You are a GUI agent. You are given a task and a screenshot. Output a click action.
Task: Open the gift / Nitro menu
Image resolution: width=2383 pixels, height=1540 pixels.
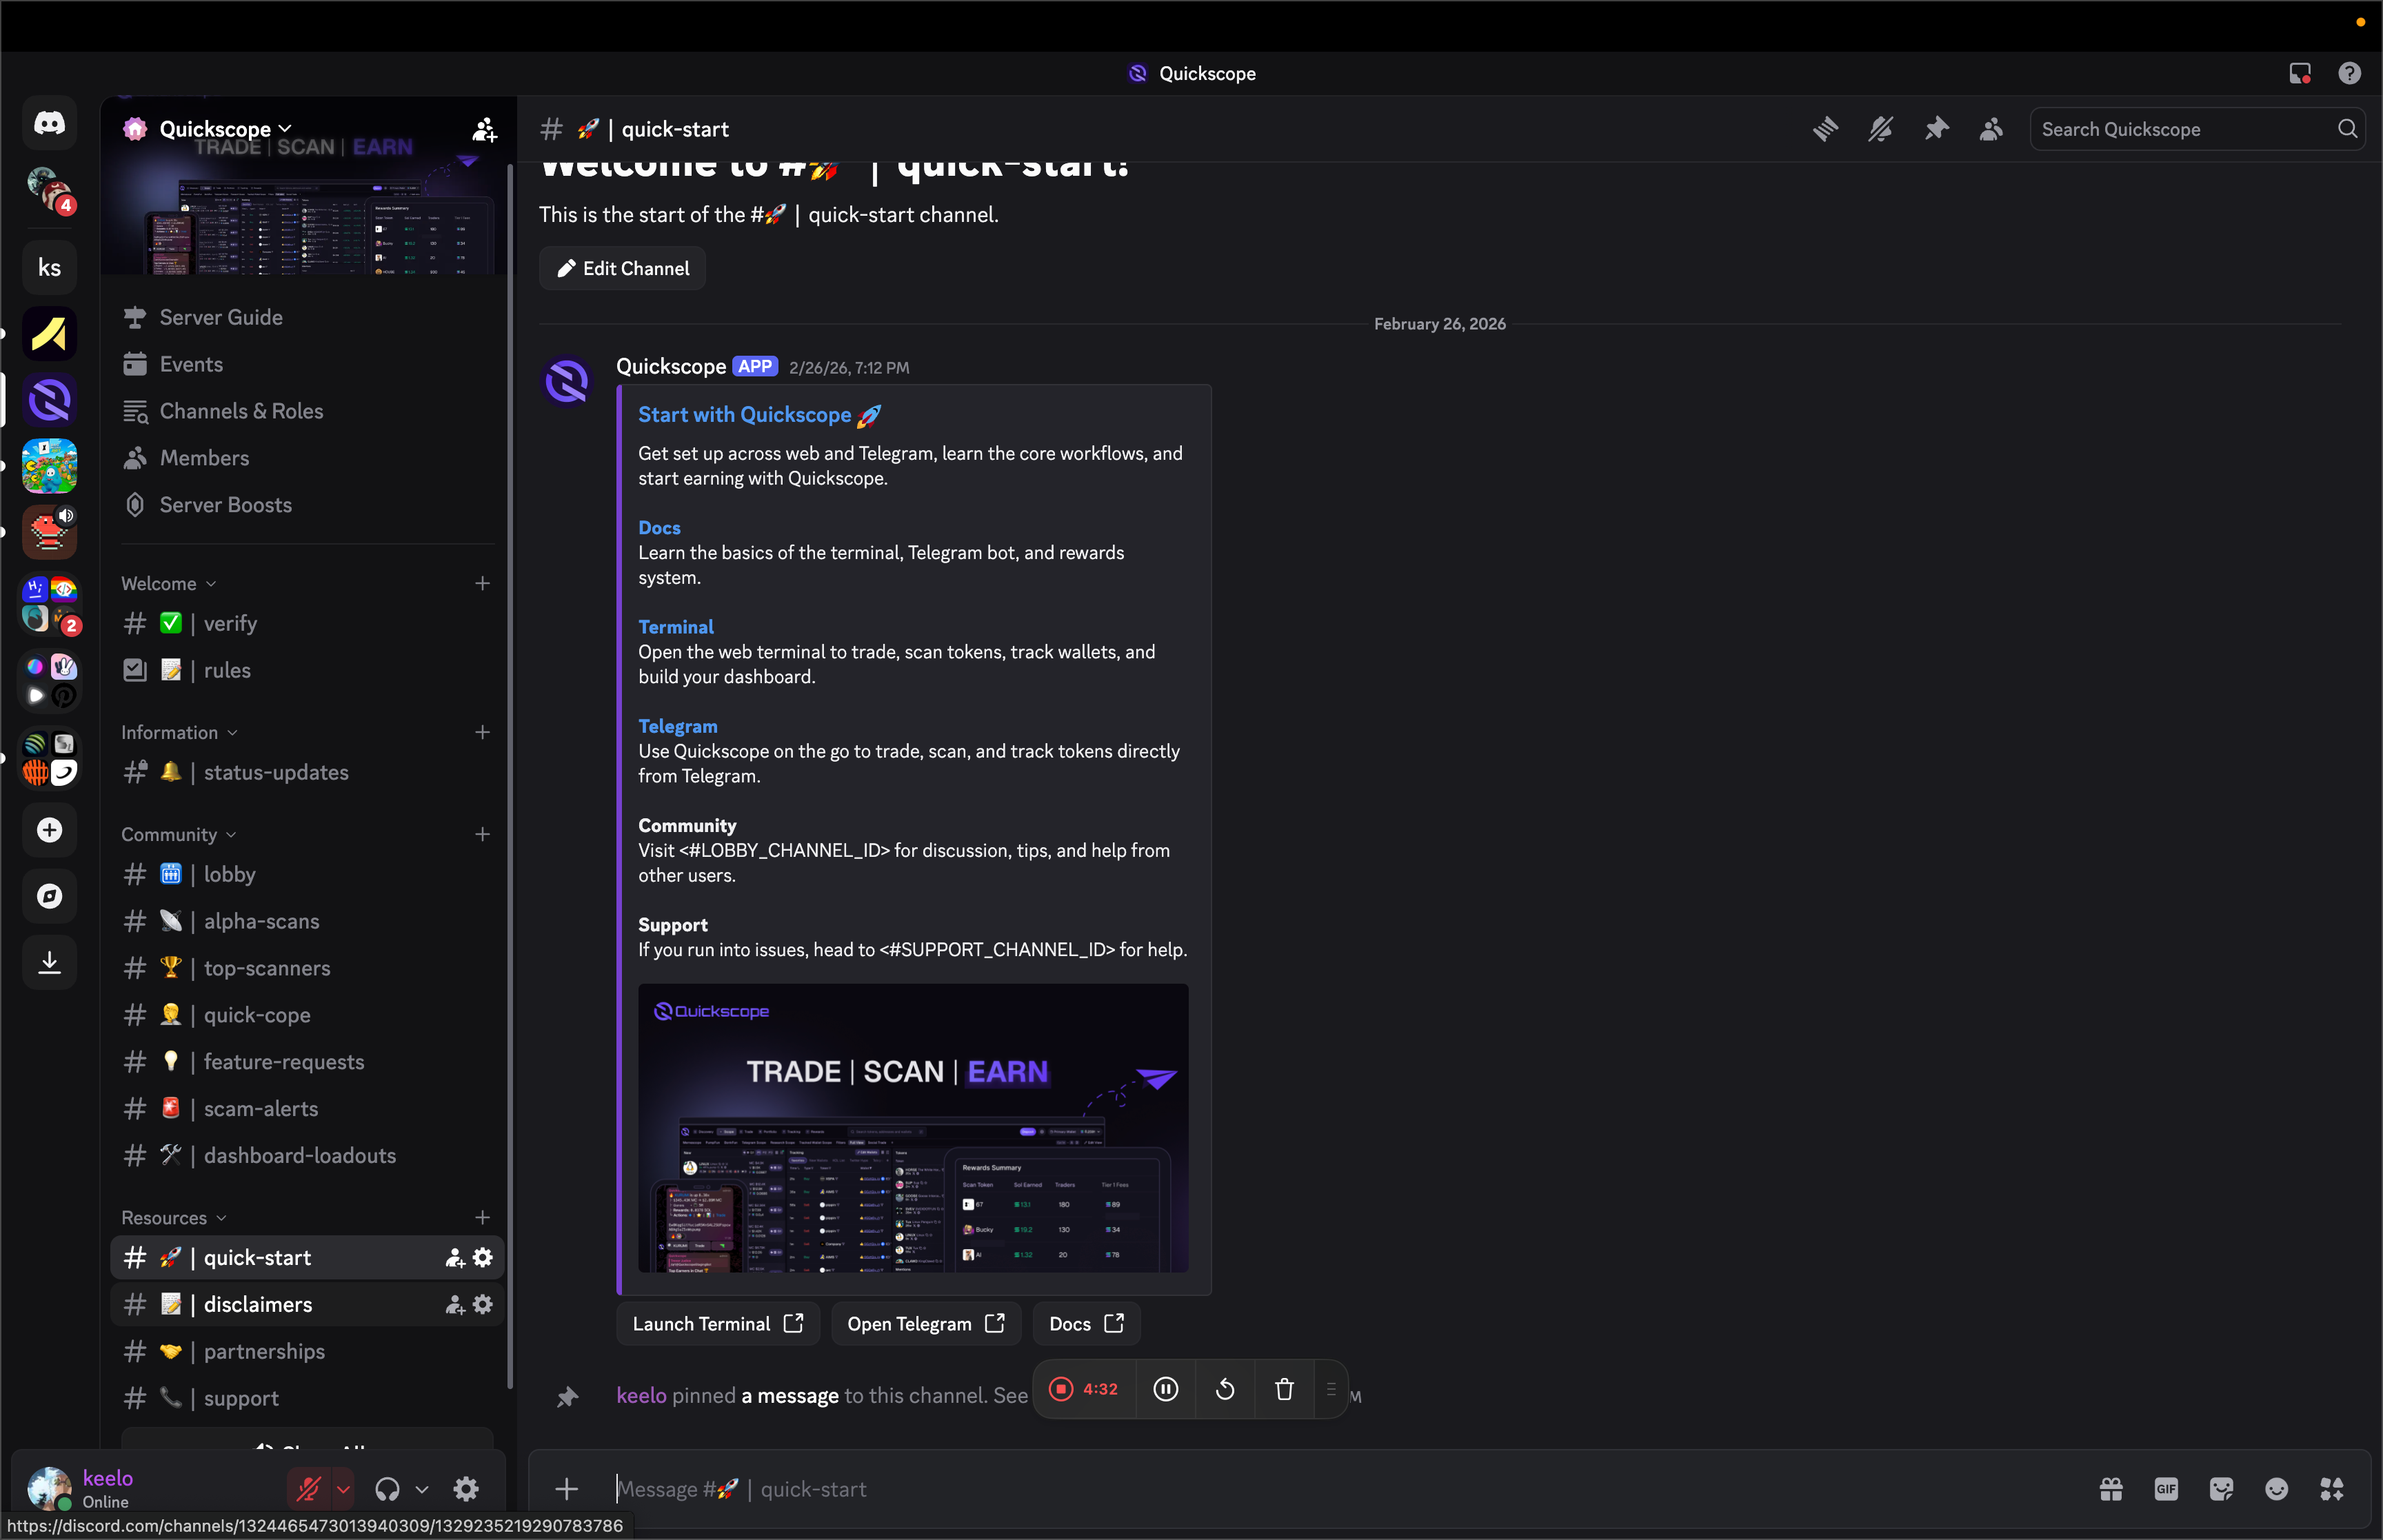(x=2111, y=1488)
